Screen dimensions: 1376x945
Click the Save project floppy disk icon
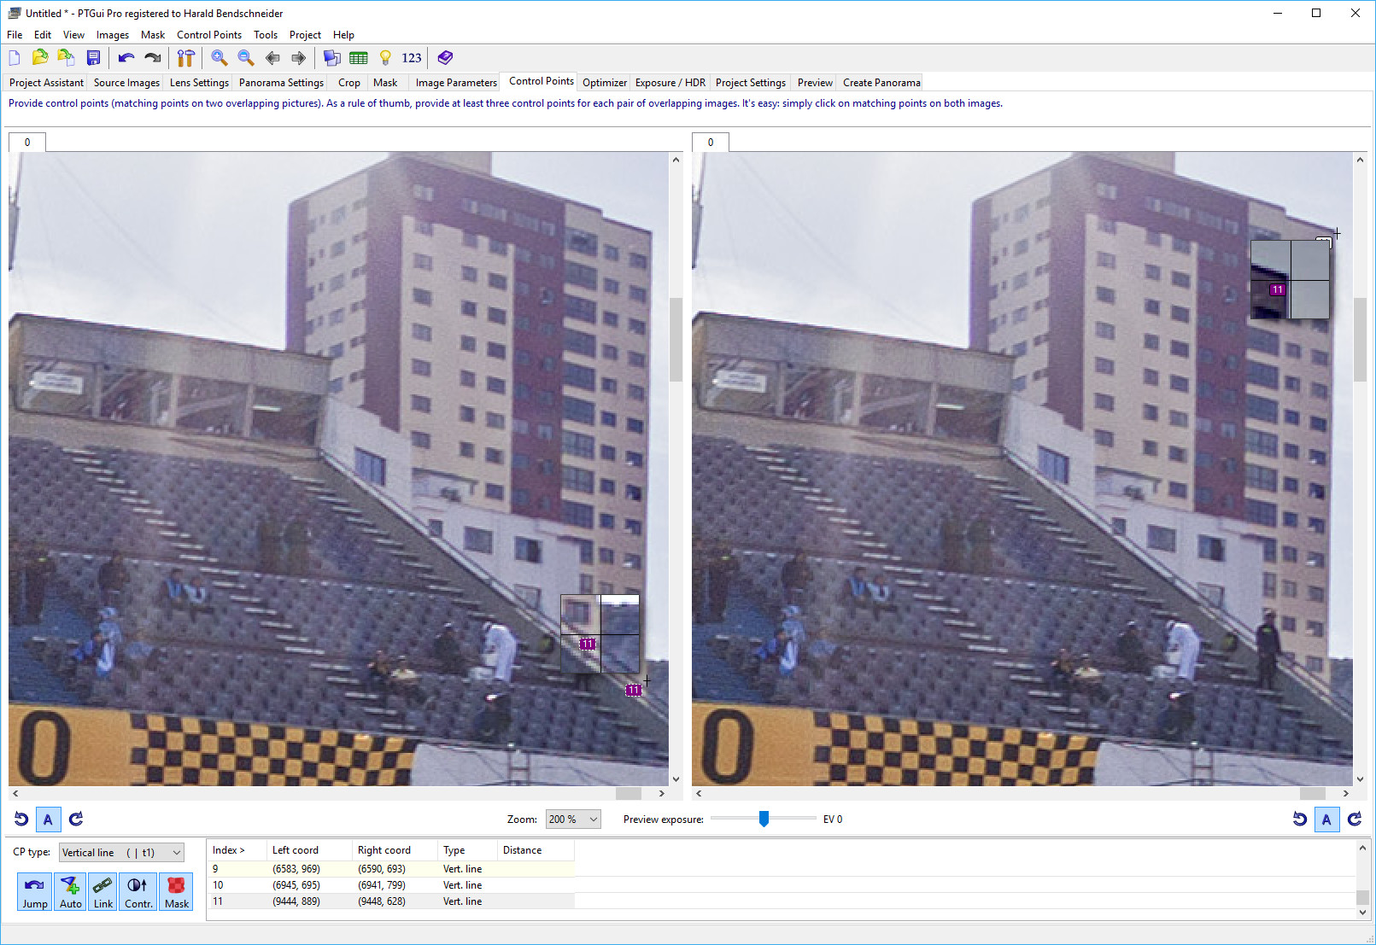[94, 58]
